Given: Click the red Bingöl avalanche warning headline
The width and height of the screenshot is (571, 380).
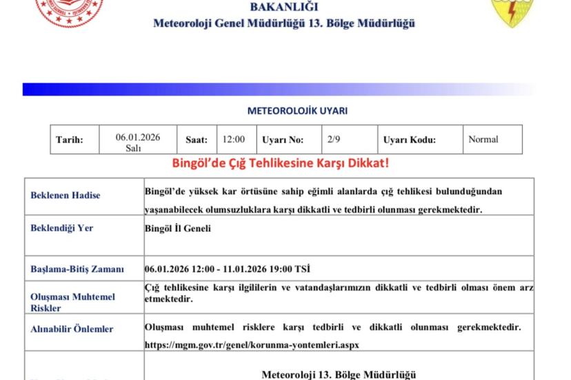Looking at the screenshot, I should pyautogui.click(x=280, y=164).
